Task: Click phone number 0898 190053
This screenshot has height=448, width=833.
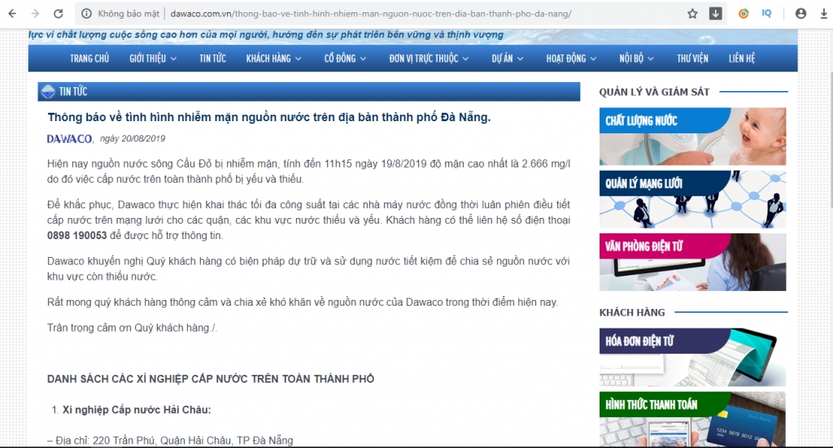Action: [x=77, y=235]
